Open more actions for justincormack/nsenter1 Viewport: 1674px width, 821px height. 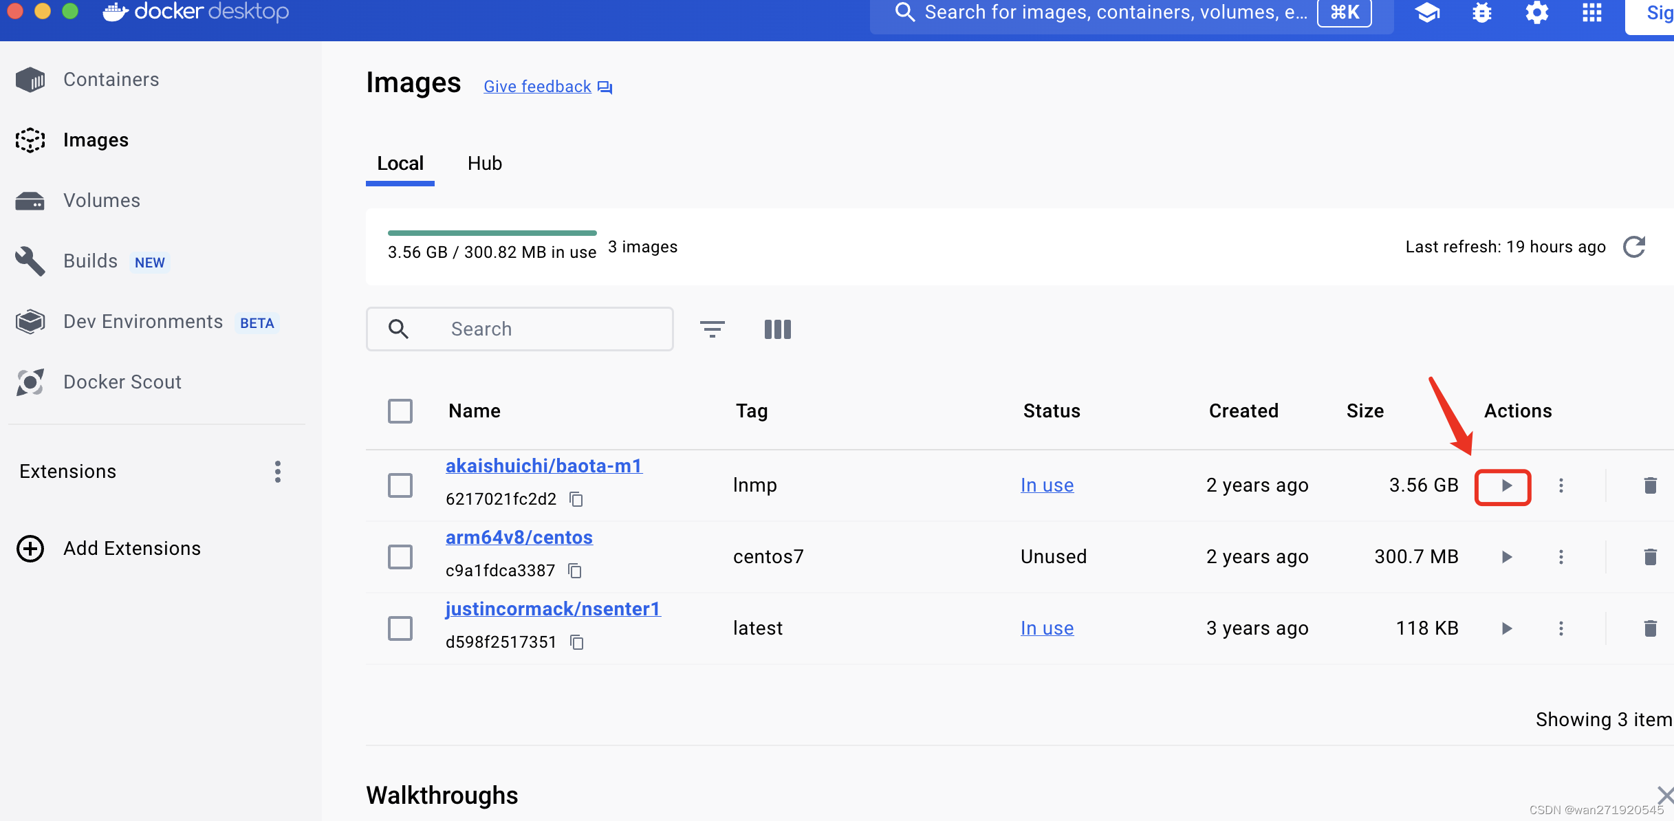click(x=1561, y=628)
